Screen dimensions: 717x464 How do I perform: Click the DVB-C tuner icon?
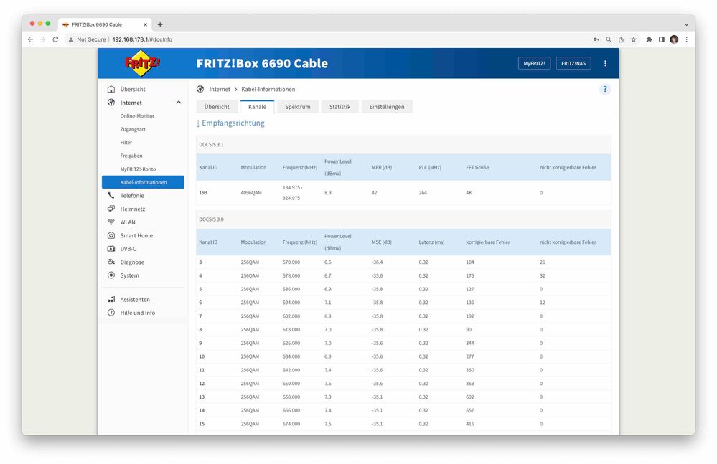click(x=111, y=248)
